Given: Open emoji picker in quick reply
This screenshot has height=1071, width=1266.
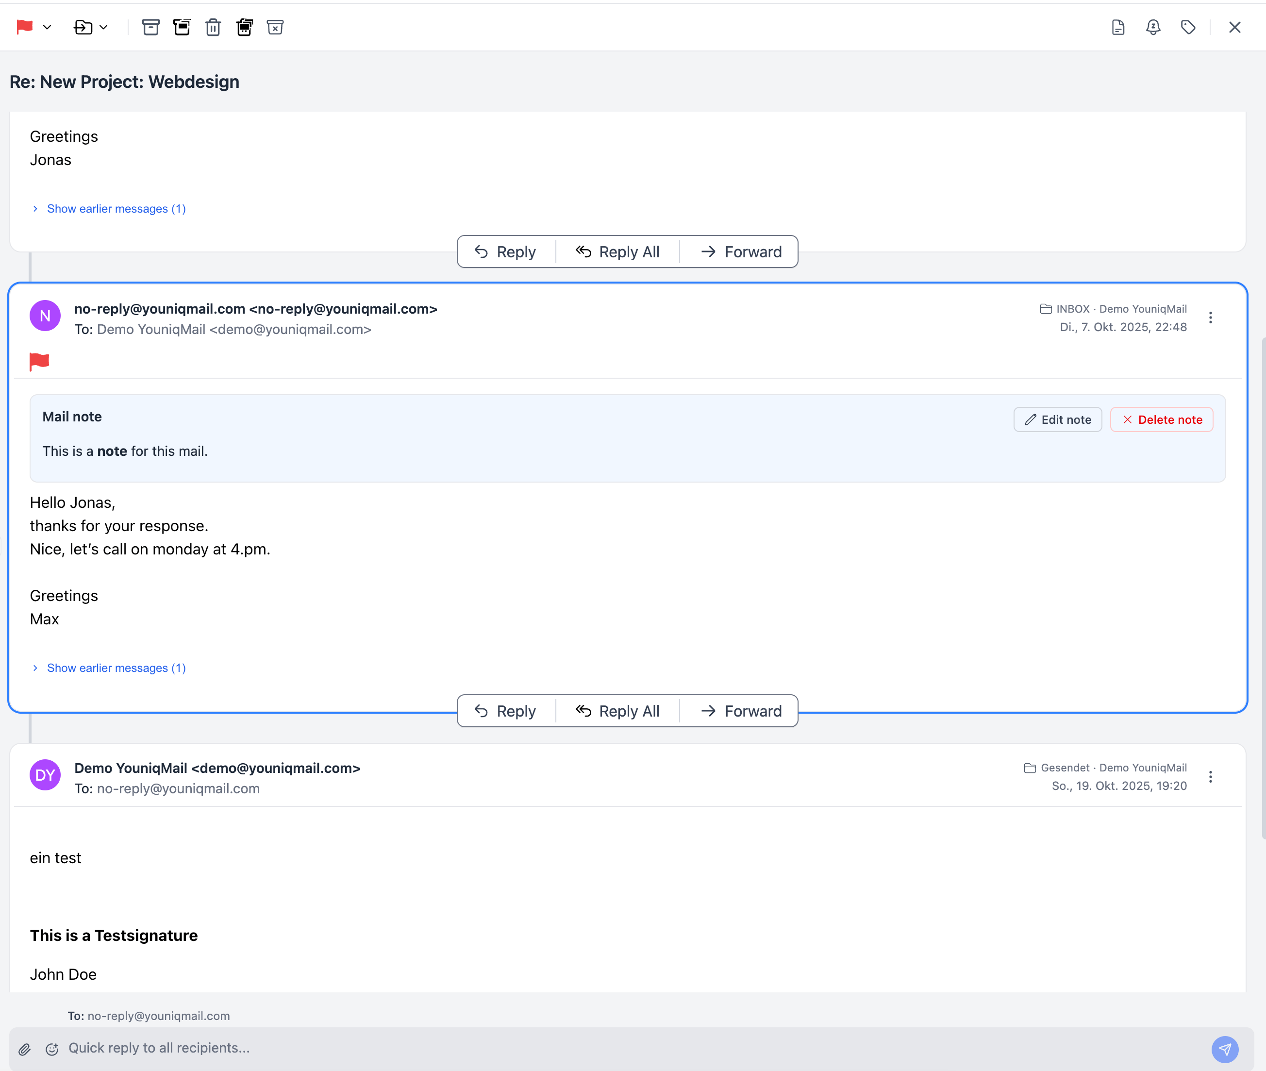Looking at the screenshot, I should (x=52, y=1049).
